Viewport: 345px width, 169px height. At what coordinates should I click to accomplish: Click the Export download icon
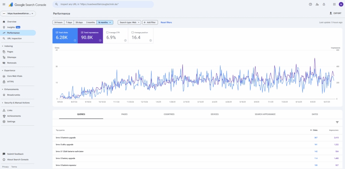click(331, 13)
